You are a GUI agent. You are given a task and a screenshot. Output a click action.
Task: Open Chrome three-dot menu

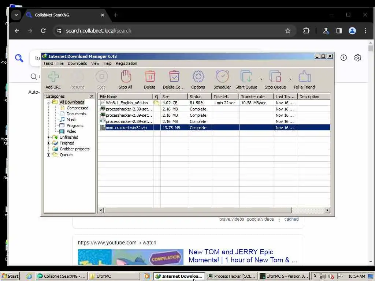(365, 31)
